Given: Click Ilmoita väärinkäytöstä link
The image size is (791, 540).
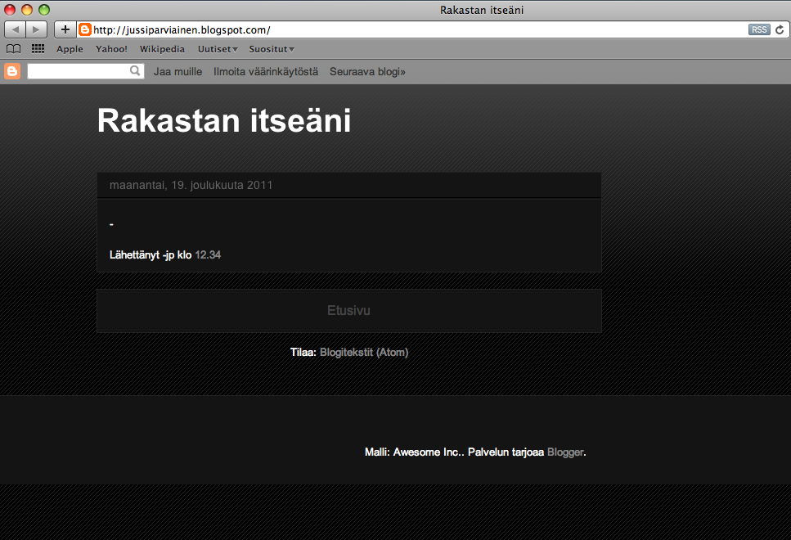Looking at the screenshot, I should point(266,72).
